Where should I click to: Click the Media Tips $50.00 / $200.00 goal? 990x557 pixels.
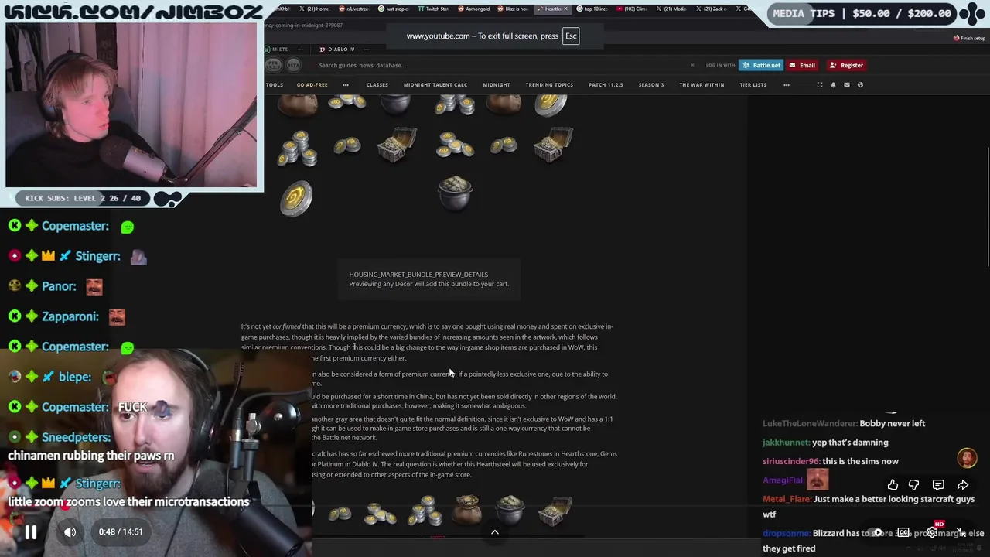(862, 13)
